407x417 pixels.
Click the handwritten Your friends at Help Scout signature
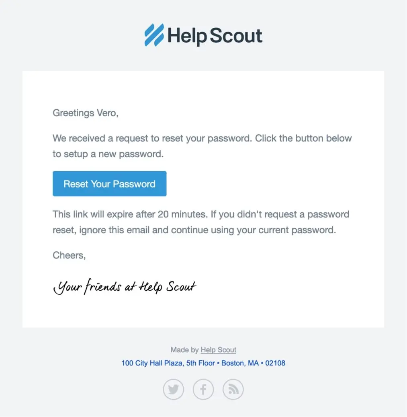click(125, 286)
